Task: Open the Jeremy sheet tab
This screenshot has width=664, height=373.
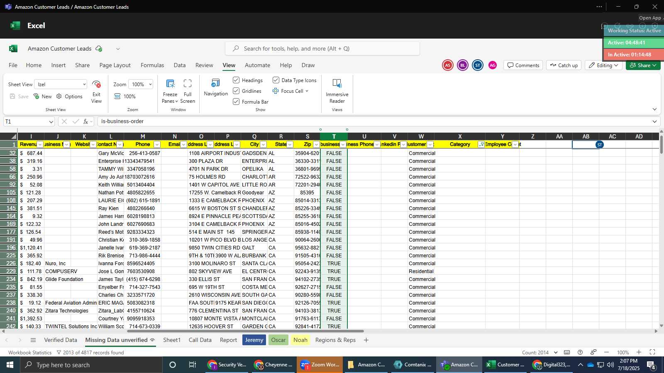Action: point(254,340)
